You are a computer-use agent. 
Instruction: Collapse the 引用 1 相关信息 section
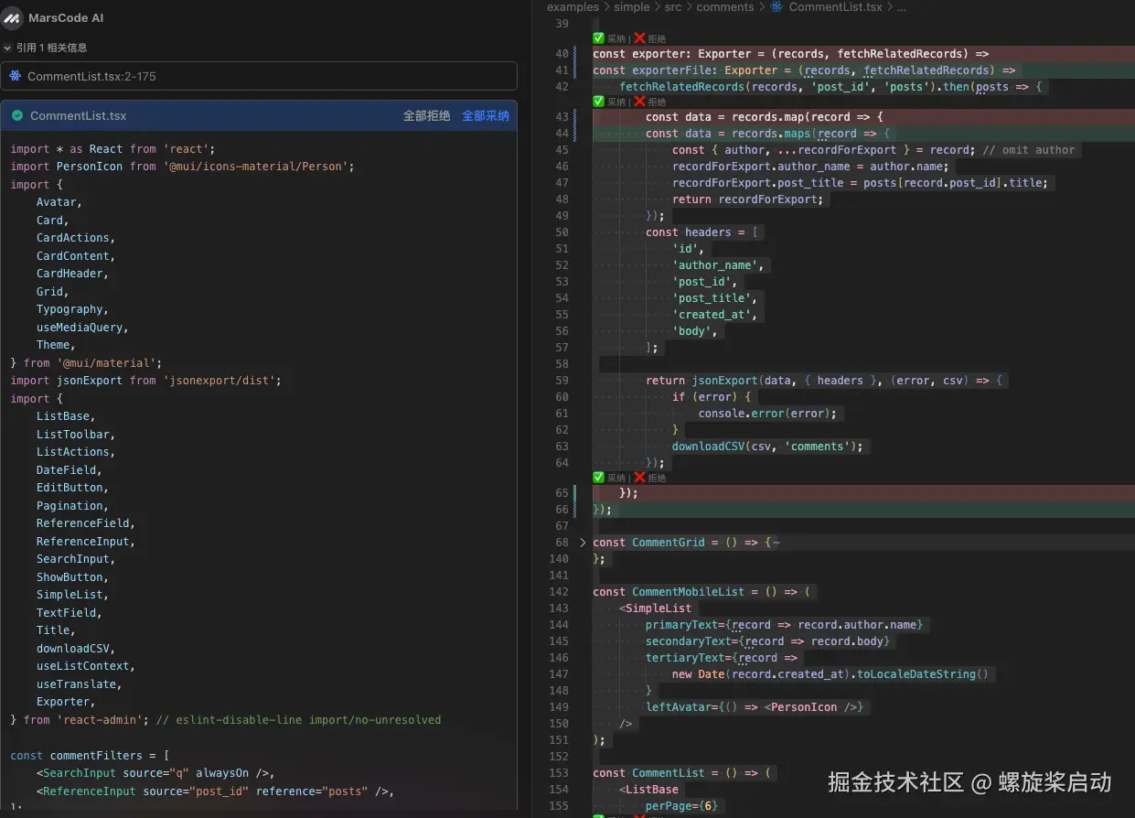(x=8, y=48)
